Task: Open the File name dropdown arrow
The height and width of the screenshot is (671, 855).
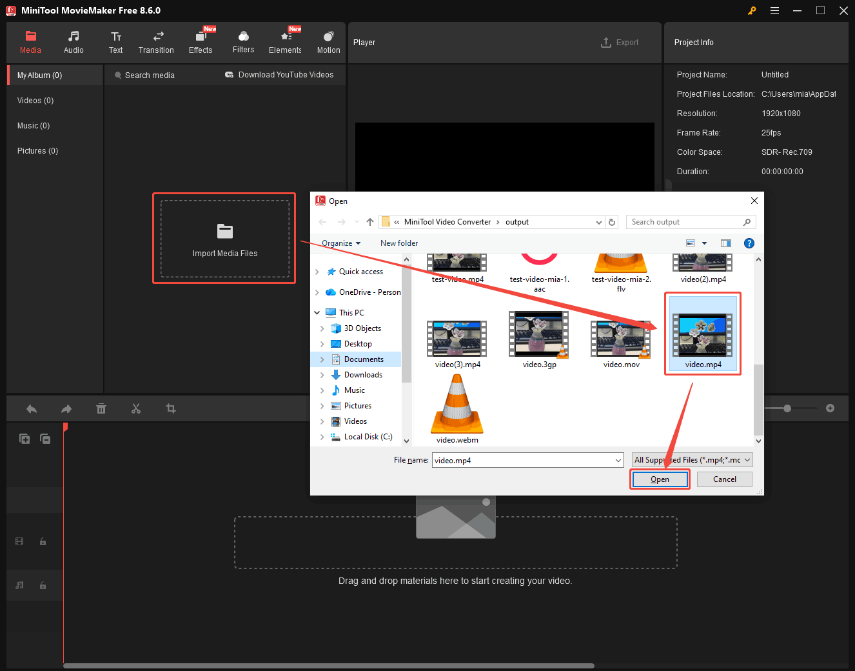Action: click(618, 460)
